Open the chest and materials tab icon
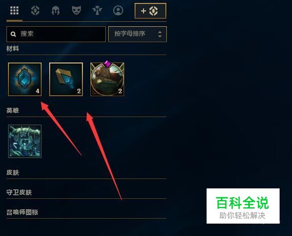Viewport: 292px width, 236px height. tap(35, 10)
